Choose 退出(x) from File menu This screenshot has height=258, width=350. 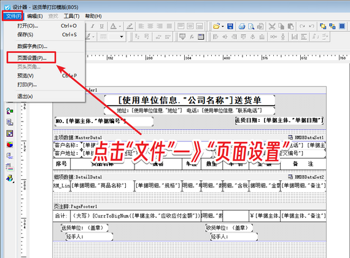point(45,96)
